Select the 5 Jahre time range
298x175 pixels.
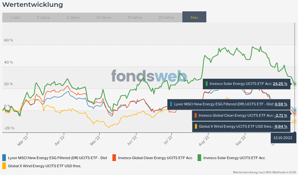(x=73, y=17)
